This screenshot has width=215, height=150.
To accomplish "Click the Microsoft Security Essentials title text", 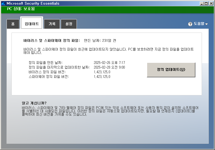I will pos(33,4).
